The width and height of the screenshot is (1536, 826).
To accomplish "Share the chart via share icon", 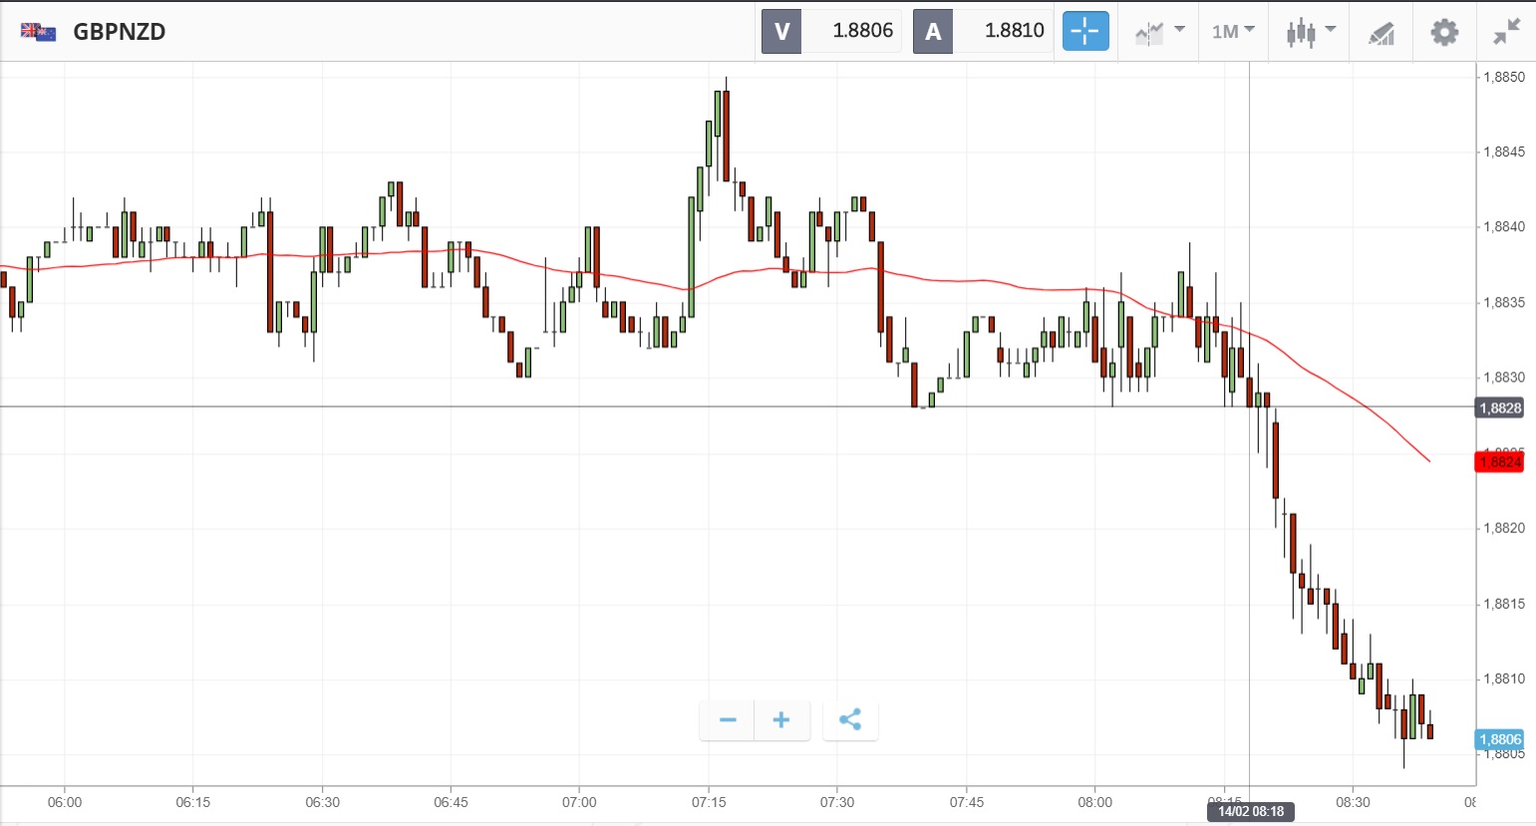I will coord(850,720).
